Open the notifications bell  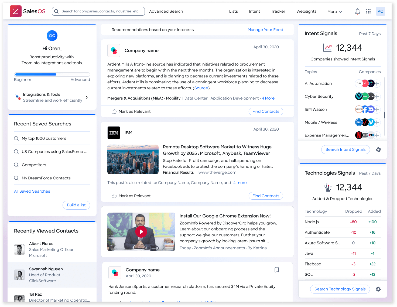tap(357, 11)
